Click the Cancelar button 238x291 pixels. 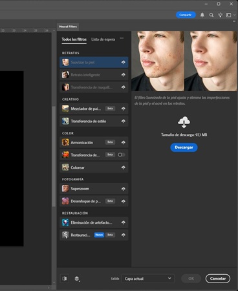(x=218, y=279)
